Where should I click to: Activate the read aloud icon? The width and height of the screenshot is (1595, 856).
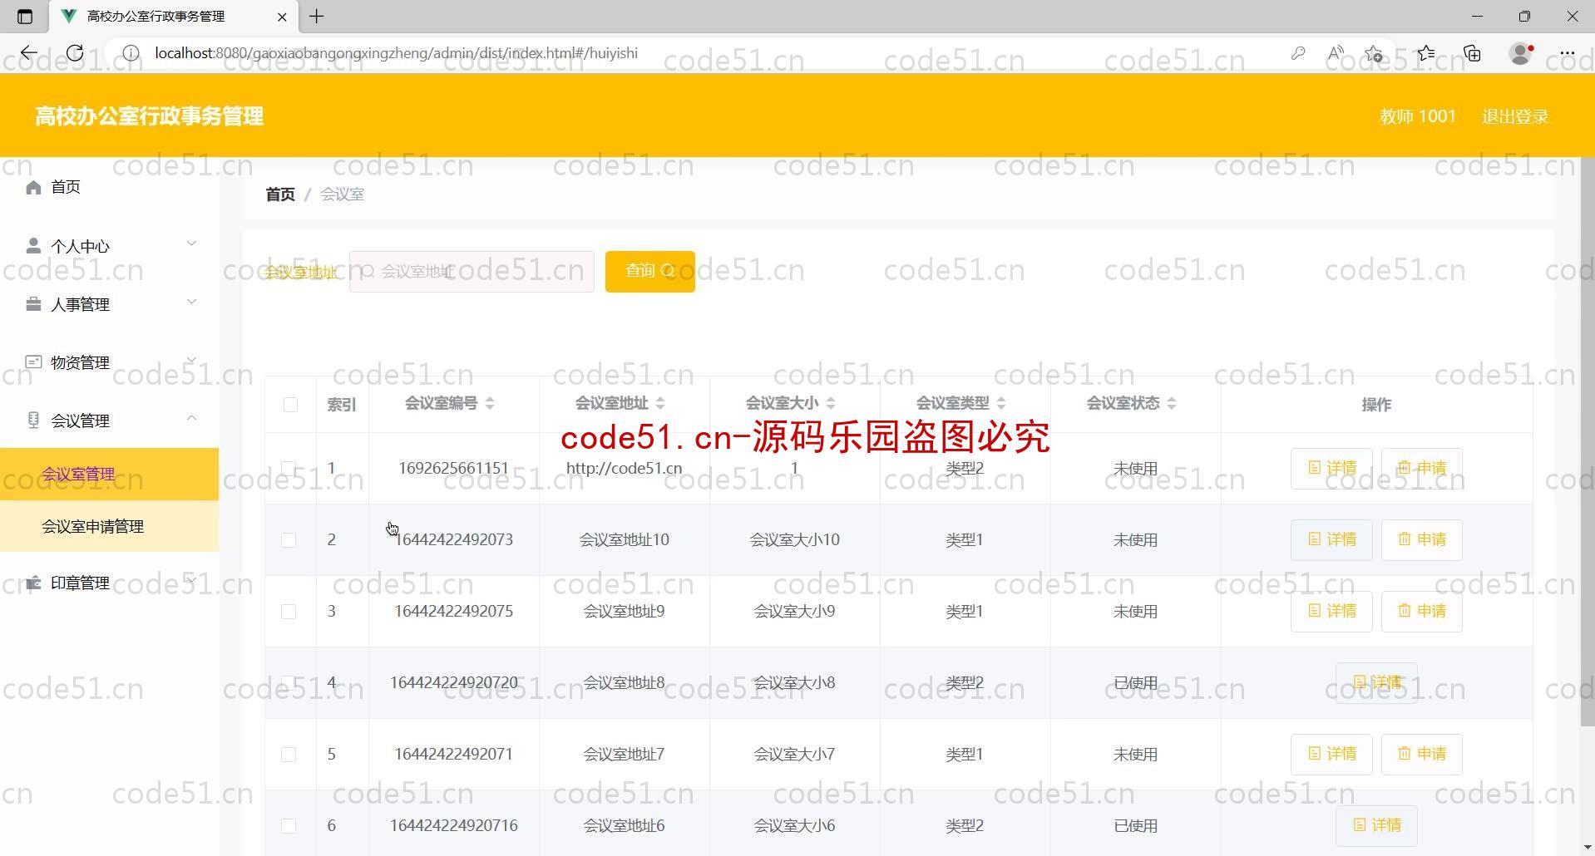pyautogui.click(x=1336, y=53)
